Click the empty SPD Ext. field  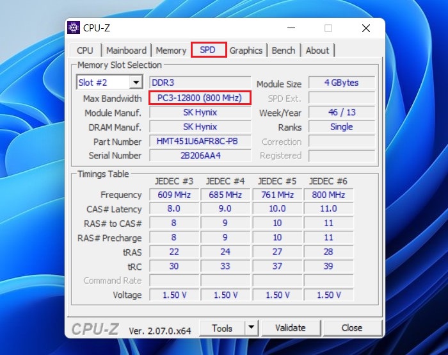(x=341, y=98)
